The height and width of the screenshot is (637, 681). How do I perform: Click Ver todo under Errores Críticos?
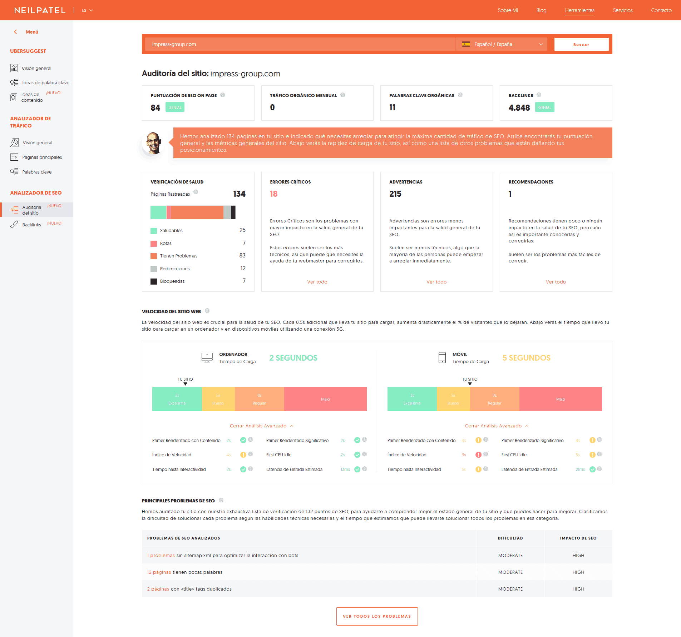[x=317, y=282]
